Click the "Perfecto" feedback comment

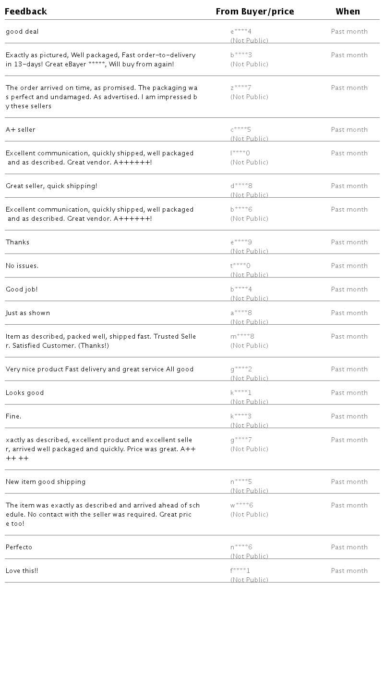pos(19,547)
